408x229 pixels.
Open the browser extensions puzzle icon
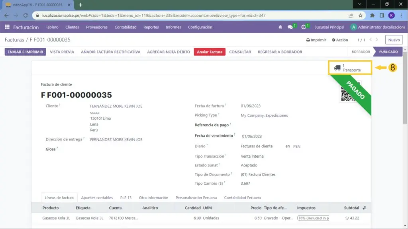[x=372, y=16]
